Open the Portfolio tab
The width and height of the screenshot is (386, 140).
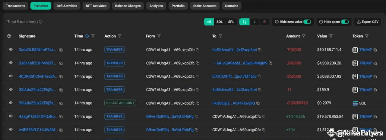(x=178, y=6)
